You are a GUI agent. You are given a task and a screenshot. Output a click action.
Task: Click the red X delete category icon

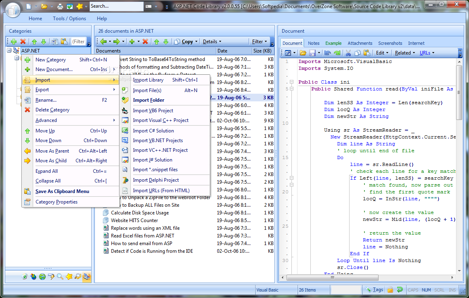tap(23, 42)
